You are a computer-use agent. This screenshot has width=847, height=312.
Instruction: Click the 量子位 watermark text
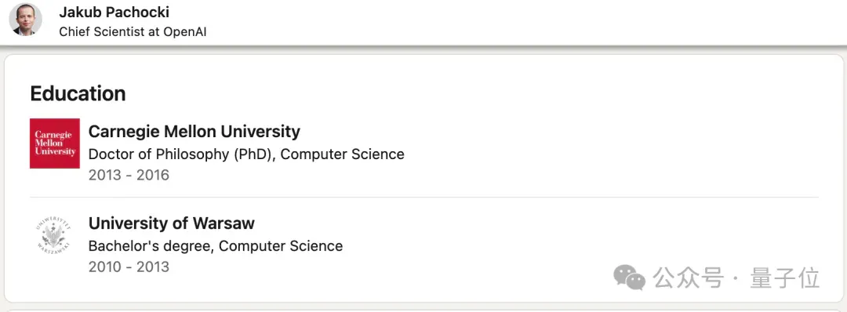(x=785, y=278)
